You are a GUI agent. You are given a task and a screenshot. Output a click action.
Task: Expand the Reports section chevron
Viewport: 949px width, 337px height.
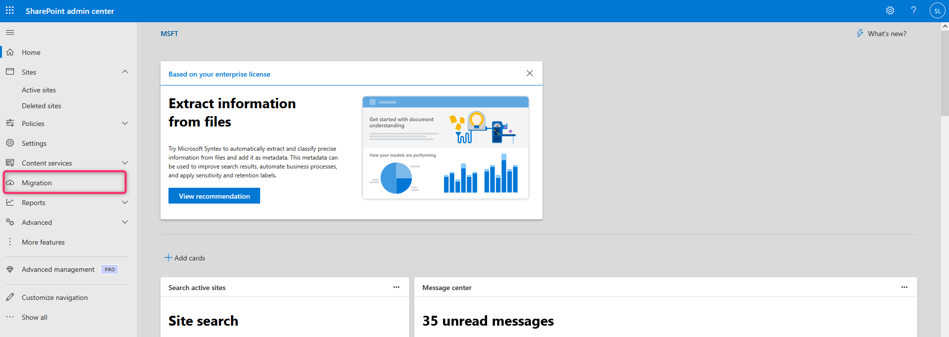point(125,202)
